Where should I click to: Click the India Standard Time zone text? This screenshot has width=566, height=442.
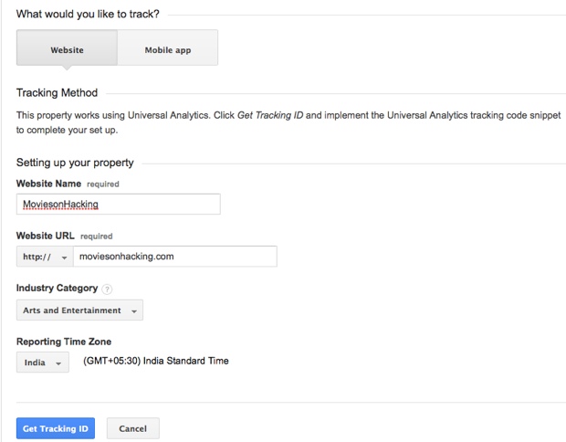point(155,362)
